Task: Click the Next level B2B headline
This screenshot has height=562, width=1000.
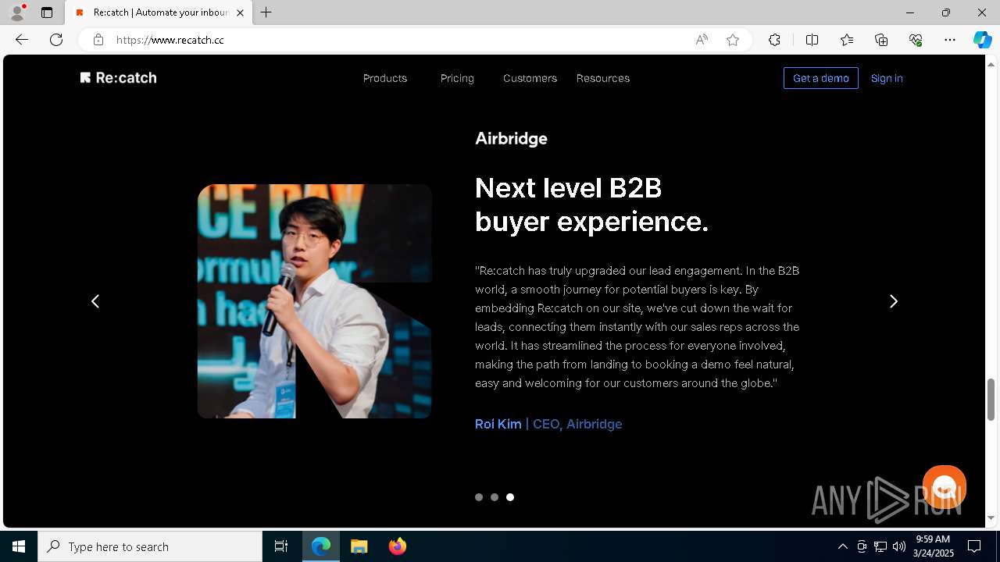Action: [x=591, y=205]
